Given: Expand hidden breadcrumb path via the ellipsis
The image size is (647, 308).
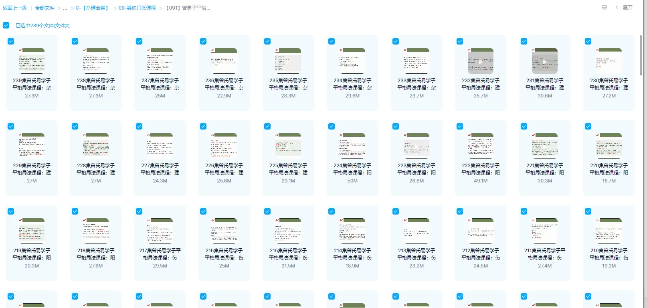Looking at the screenshot, I should tap(65, 8).
